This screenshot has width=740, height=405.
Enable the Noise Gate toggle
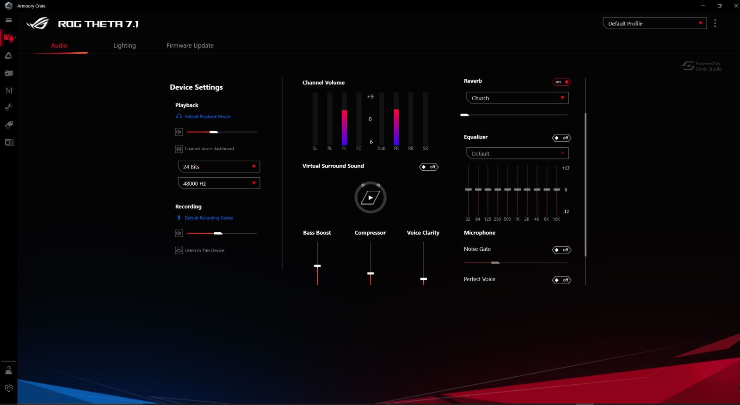(561, 250)
